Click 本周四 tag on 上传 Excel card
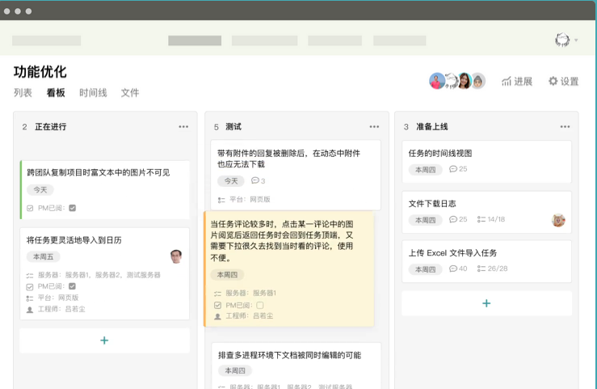 (x=425, y=269)
